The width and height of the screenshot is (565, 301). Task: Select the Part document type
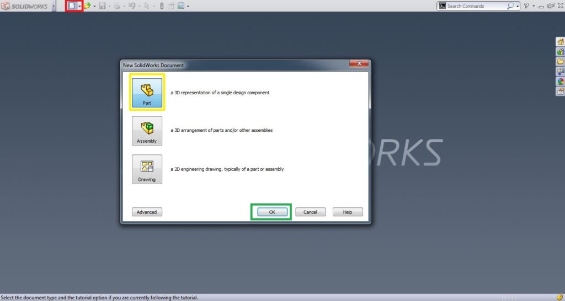[x=147, y=93]
